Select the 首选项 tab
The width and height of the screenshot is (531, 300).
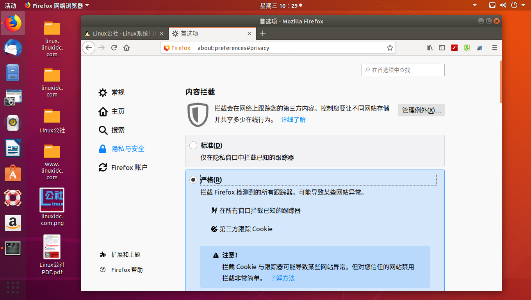click(212, 34)
